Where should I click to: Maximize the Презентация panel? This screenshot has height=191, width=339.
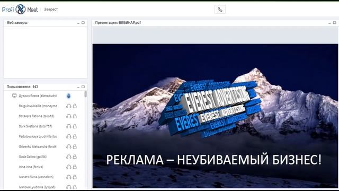pos(334,23)
